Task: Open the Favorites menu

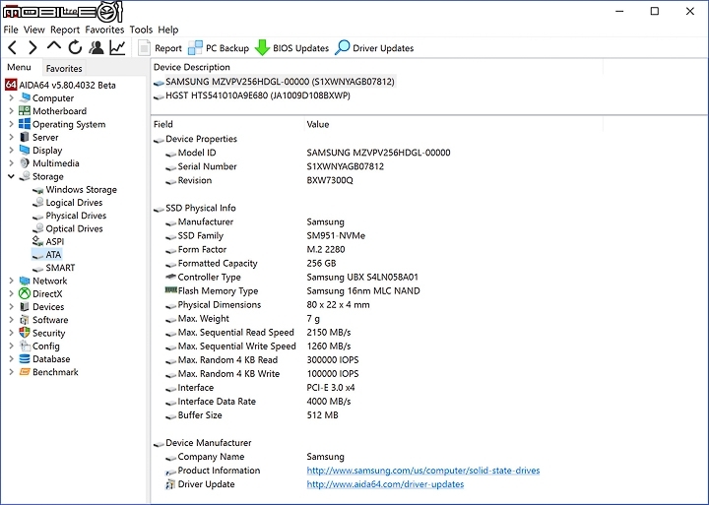Action: coord(104,30)
